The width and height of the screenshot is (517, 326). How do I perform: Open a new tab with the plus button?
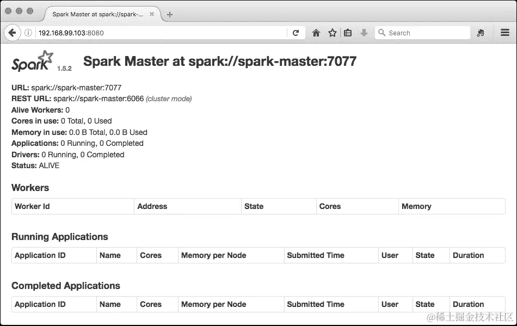169,15
